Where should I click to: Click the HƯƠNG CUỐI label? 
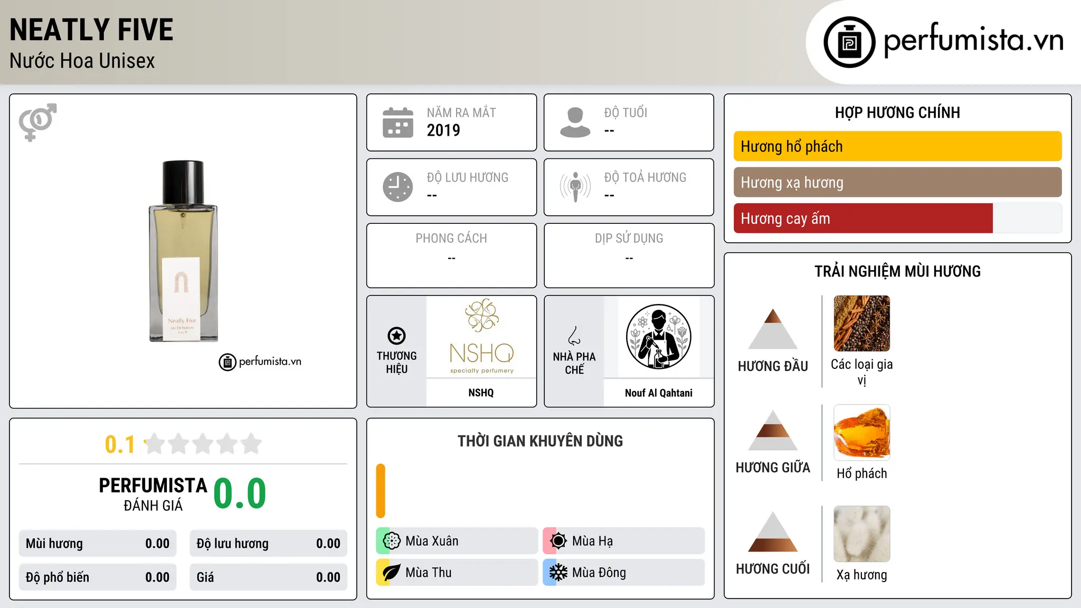773,569
